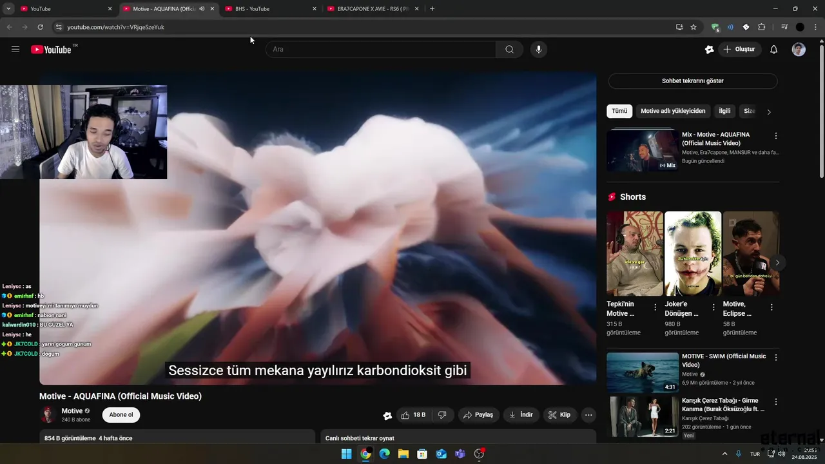Open the green shield extension icon
This screenshot has height=464, width=825.
click(715, 27)
